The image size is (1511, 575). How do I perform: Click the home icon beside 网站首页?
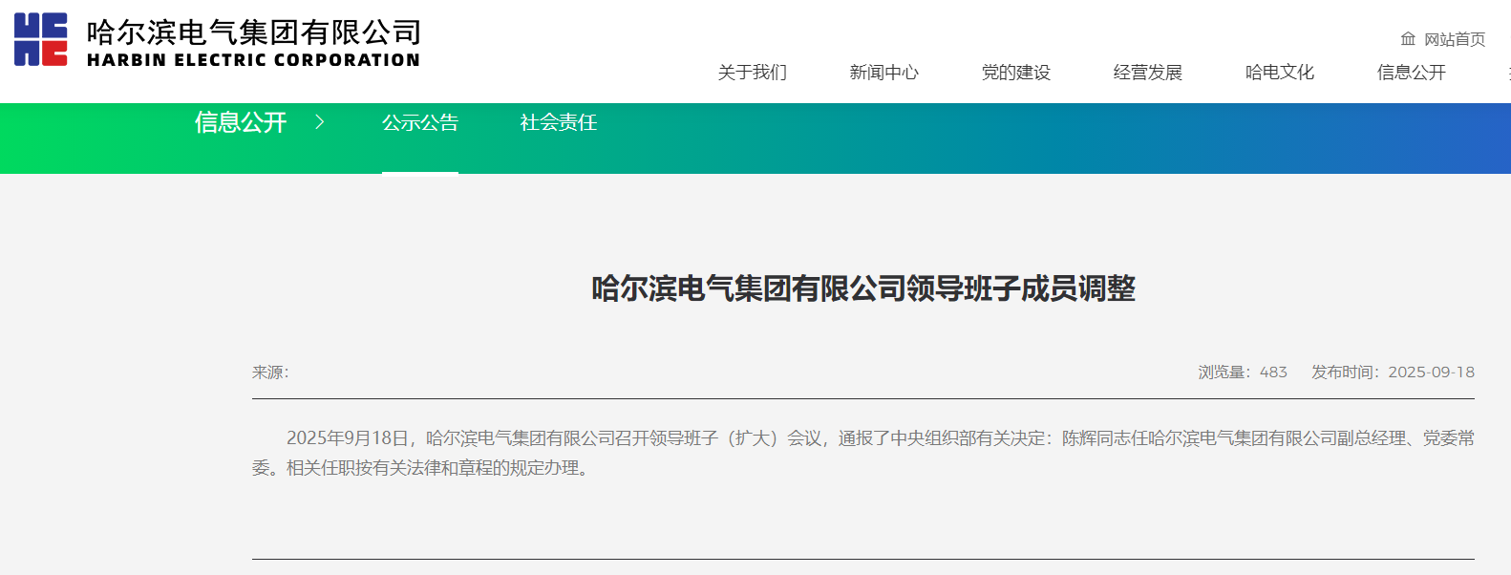[1408, 39]
